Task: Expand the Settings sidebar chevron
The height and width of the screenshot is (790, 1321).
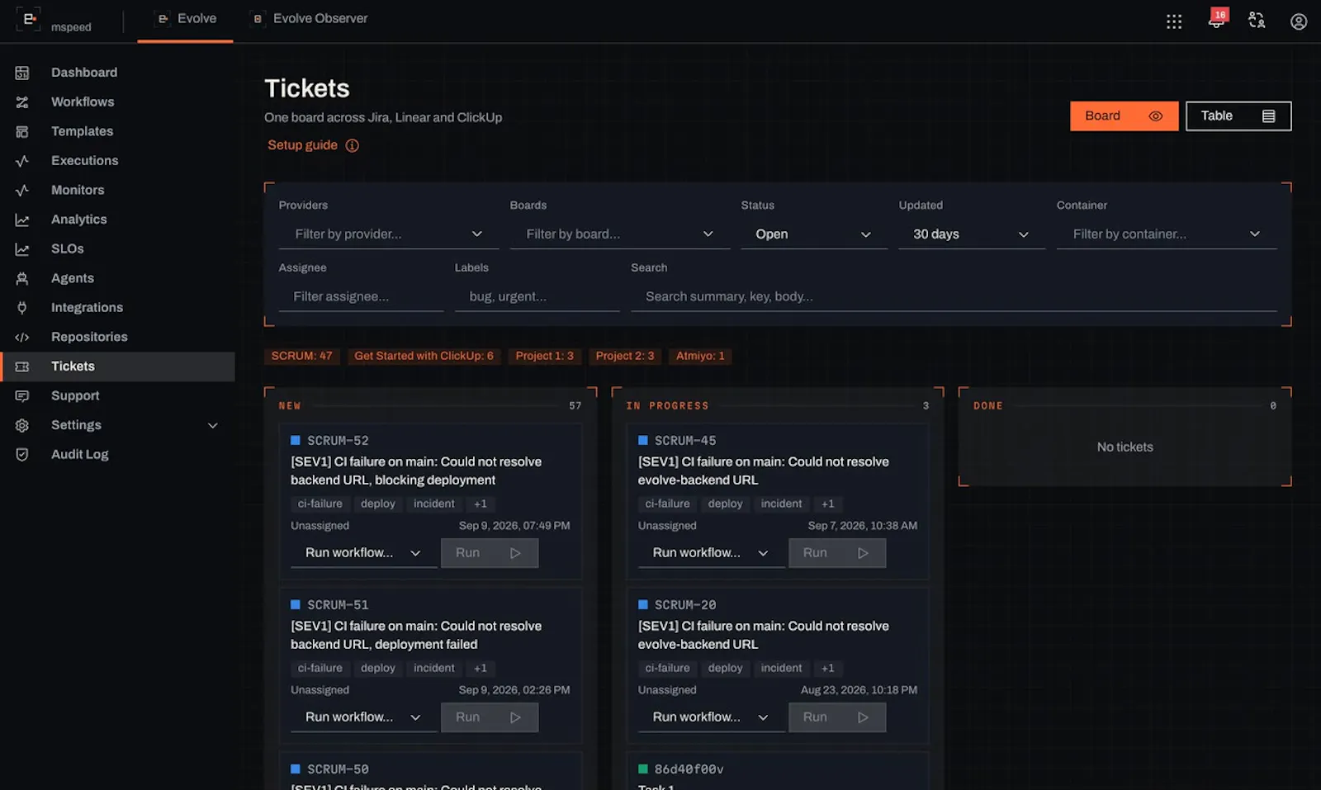Action: click(x=213, y=426)
